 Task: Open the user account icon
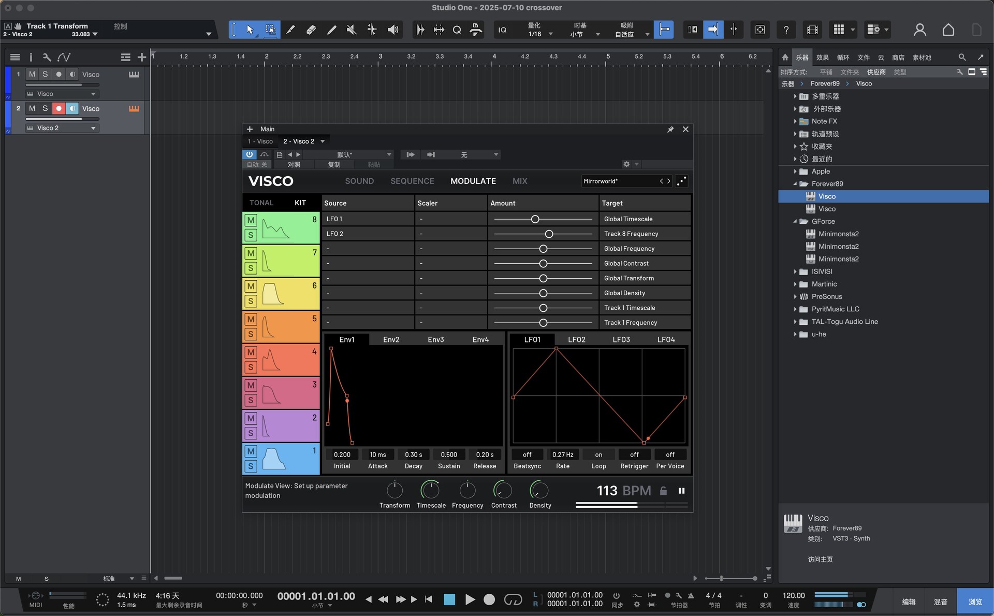tap(919, 30)
